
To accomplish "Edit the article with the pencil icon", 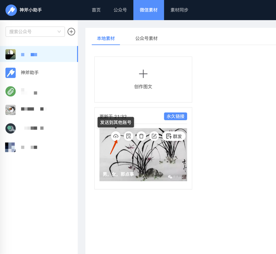I will (x=154, y=136).
